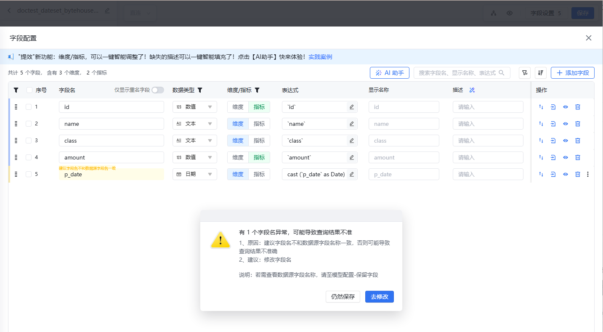Click the move icon for the name row

(553, 124)
